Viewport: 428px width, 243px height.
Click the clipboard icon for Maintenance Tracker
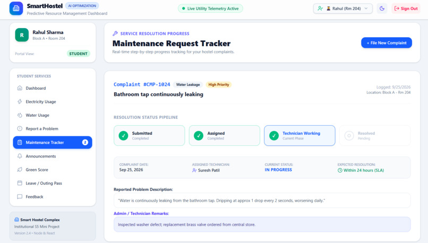[20, 142]
